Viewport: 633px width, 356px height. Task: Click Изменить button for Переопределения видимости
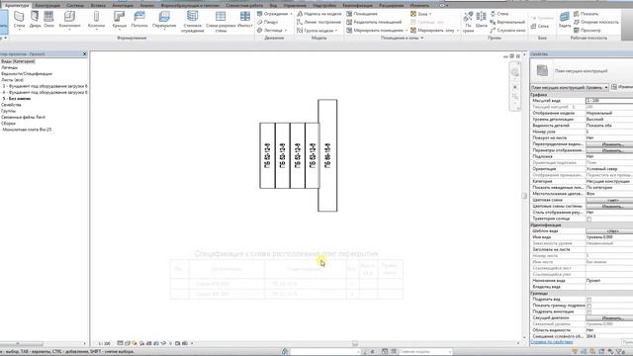(610, 144)
